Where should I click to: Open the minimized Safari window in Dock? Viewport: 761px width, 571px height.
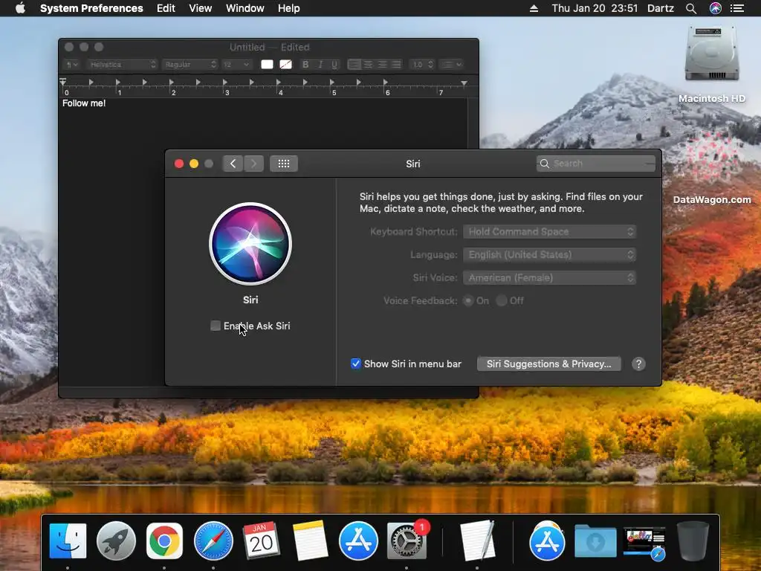tap(644, 543)
